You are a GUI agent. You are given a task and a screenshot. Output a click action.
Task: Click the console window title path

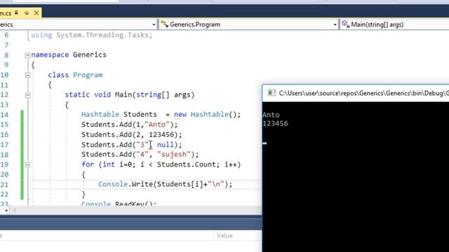coord(363,93)
